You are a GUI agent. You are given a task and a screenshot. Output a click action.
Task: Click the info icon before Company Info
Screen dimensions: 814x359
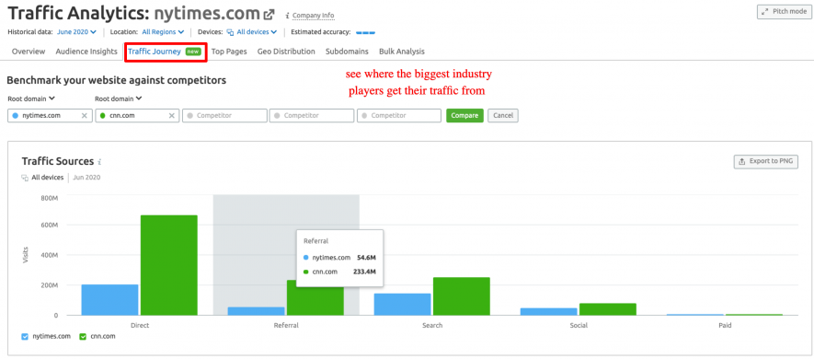coord(288,16)
